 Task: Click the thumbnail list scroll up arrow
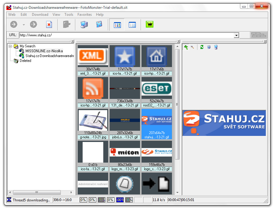pyautogui.click(x=177, y=46)
